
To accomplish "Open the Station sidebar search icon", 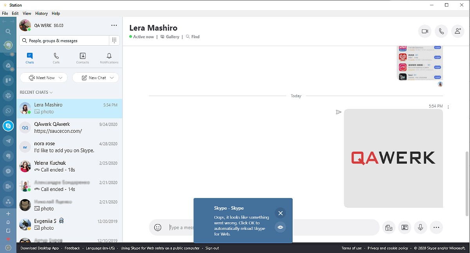I will (8, 32).
